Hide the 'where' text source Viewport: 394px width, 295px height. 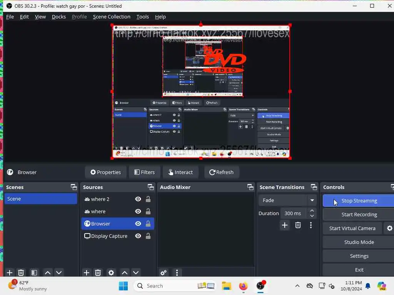coord(138,211)
